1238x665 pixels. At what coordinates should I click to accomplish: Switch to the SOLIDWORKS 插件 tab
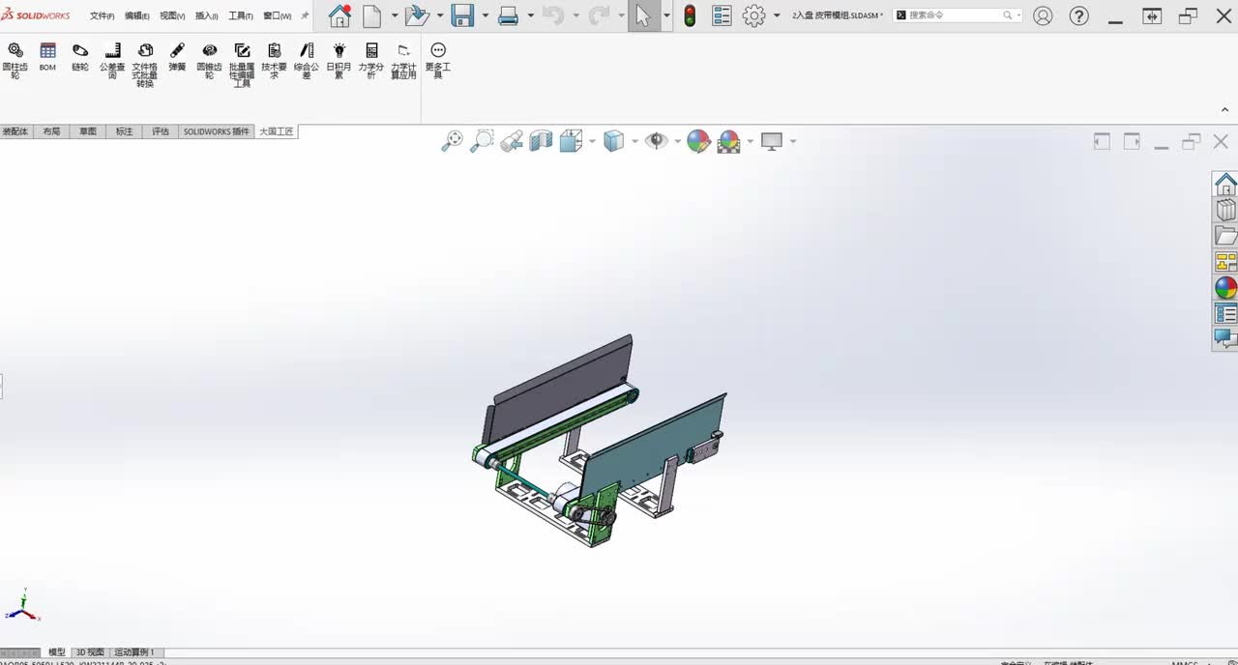click(217, 131)
